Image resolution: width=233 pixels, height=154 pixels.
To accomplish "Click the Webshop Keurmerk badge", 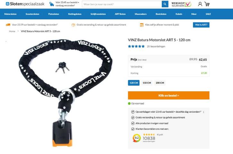I will pos(181,4).
